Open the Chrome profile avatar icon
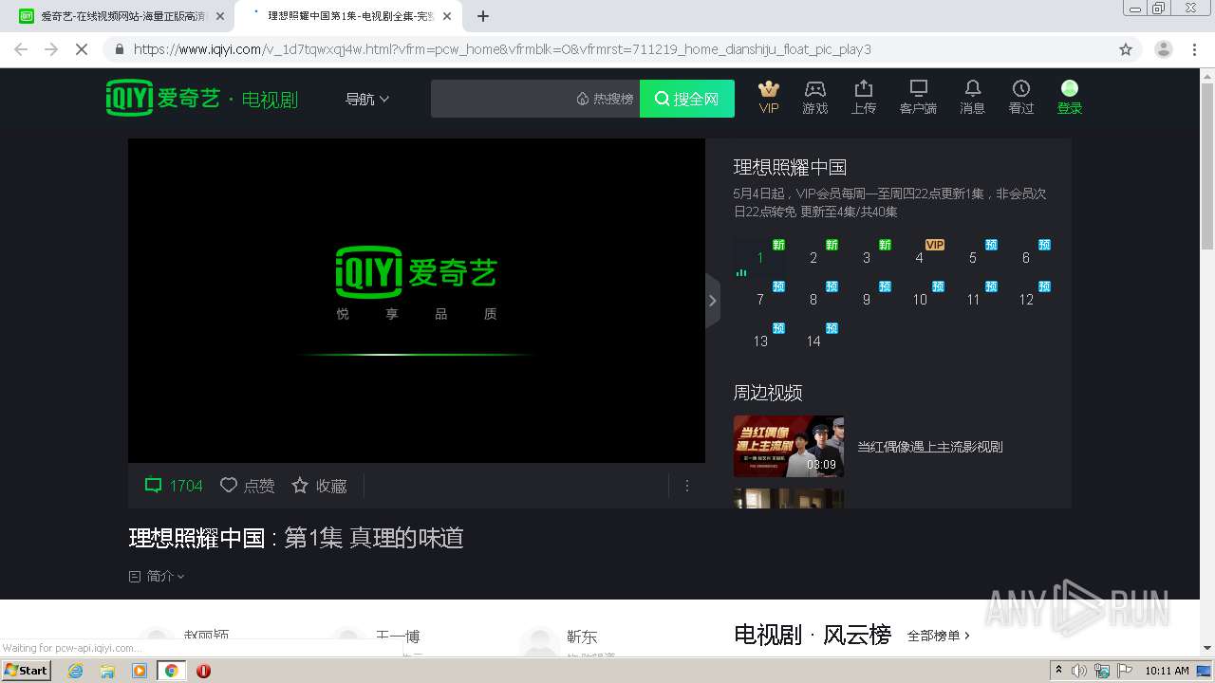This screenshot has height=683, width=1215. pos(1164,49)
